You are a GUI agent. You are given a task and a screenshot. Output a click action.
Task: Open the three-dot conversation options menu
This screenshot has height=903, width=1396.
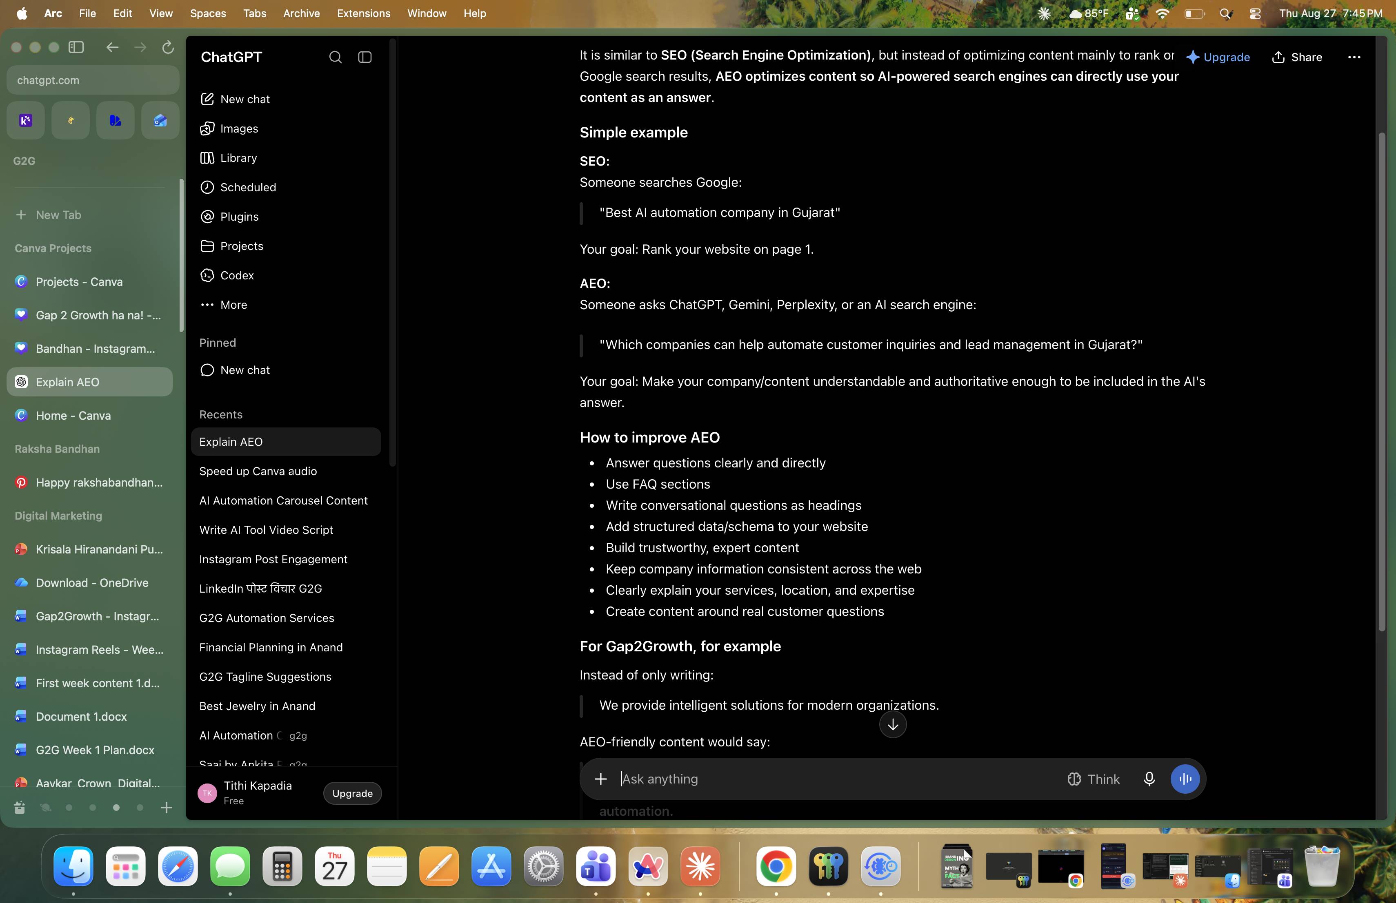coord(1354,57)
